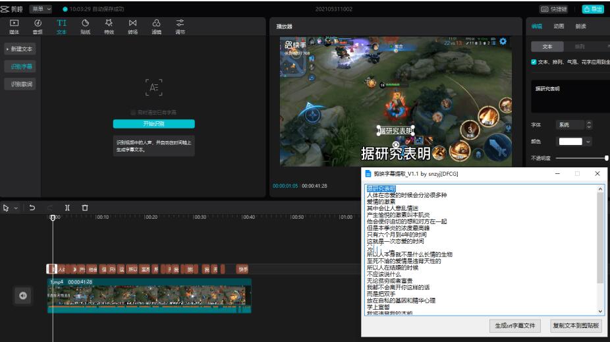Open the 调节 (Adjust) sliders icon
This screenshot has height=342, width=610.
pyautogui.click(x=180, y=23)
